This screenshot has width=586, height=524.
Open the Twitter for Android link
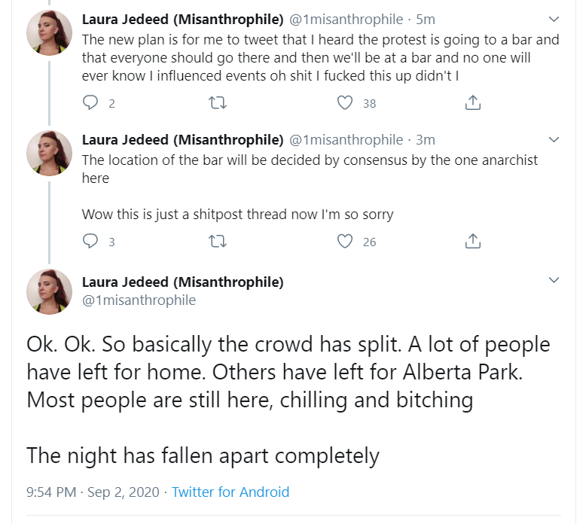(x=230, y=492)
